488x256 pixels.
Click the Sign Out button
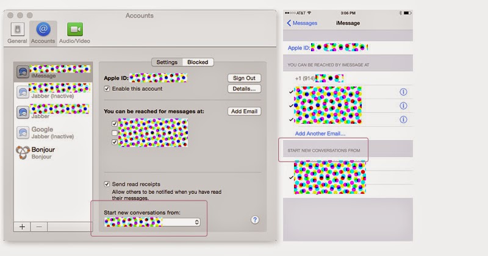pyautogui.click(x=245, y=78)
